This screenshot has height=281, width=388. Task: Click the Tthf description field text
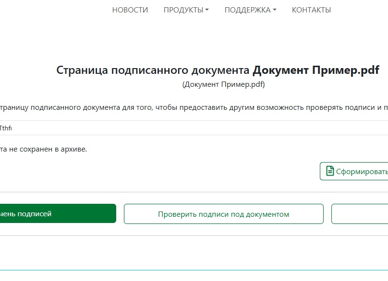6,128
